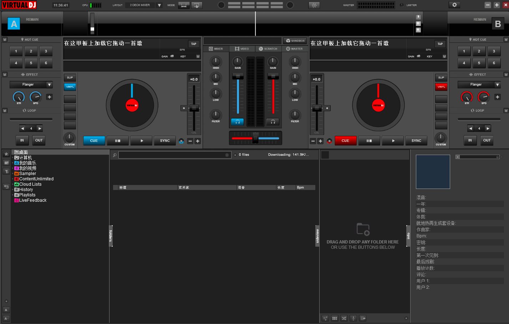Select the Cloud Lists folder
The width and height of the screenshot is (509, 324).
(30, 184)
